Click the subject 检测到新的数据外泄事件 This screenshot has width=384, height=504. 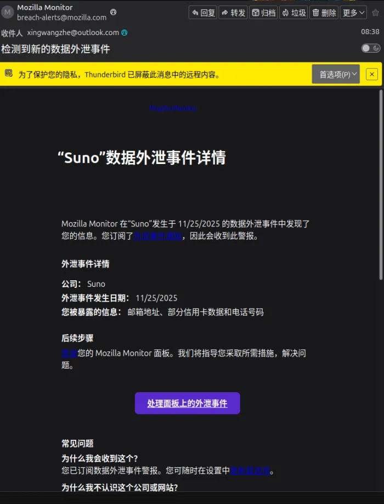tap(55, 49)
